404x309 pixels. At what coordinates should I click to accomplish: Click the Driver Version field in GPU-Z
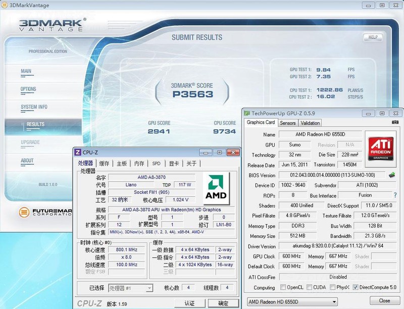pyautogui.click(x=338, y=246)
